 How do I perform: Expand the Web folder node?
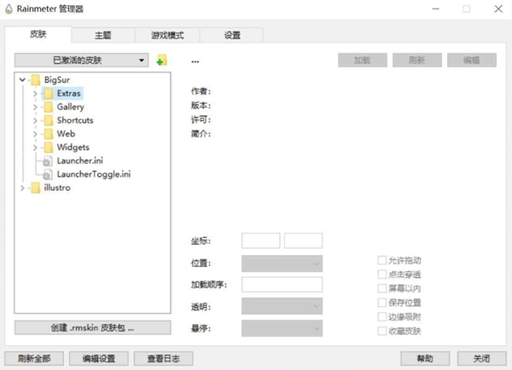pos(35,134)
